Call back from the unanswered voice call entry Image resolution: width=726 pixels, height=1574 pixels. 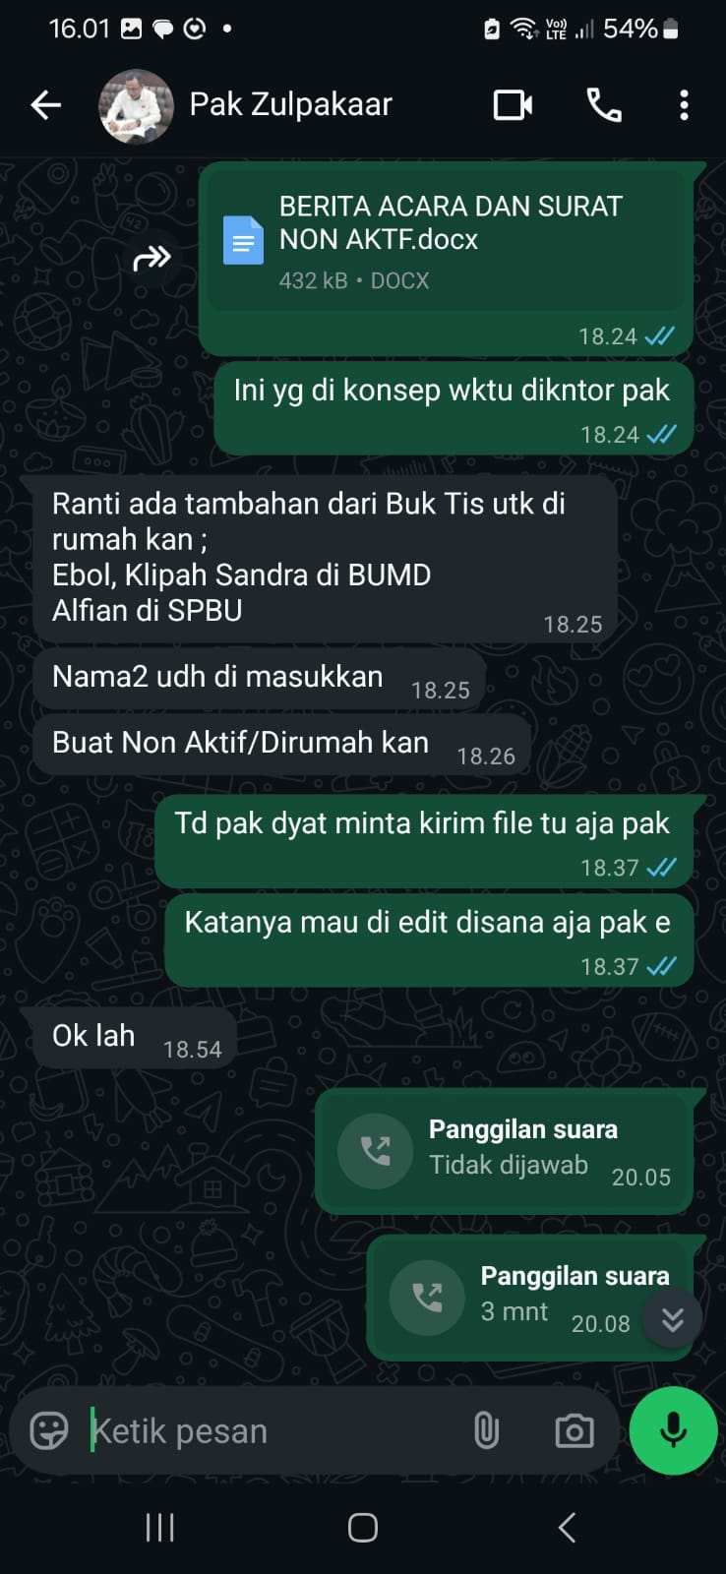[505, 1150]
